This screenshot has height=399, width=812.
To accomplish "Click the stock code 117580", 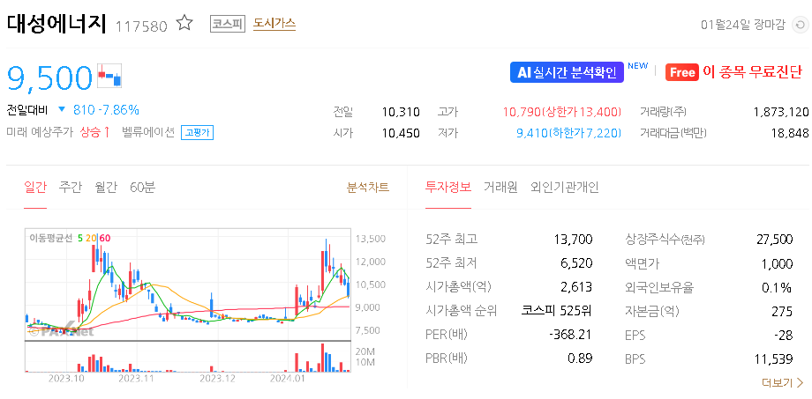I will [141, 26].
